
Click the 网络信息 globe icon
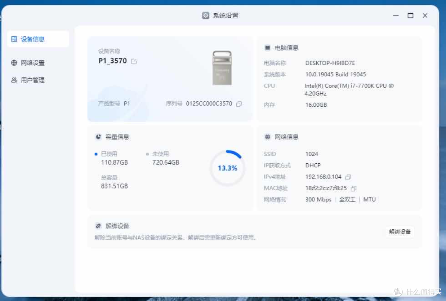[x=267, y=137]
